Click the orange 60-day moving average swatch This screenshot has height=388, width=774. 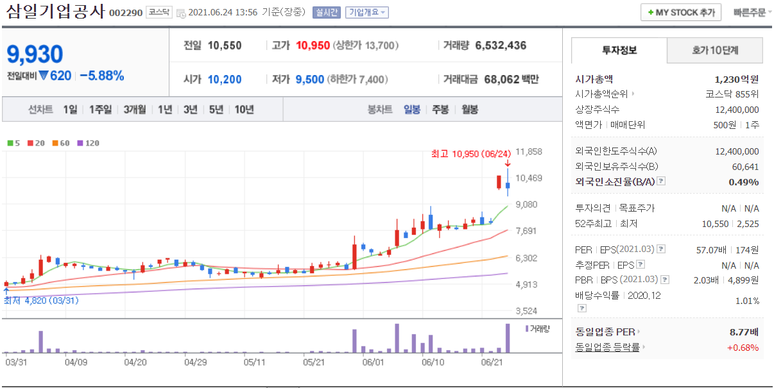click(55, 143)
